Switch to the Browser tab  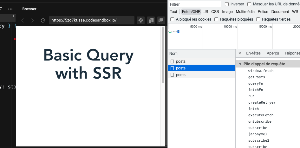click(x=29, y=9)
